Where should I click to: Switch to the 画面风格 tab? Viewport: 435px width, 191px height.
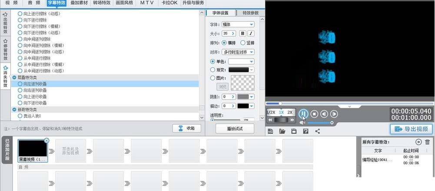tap(124, 3)
